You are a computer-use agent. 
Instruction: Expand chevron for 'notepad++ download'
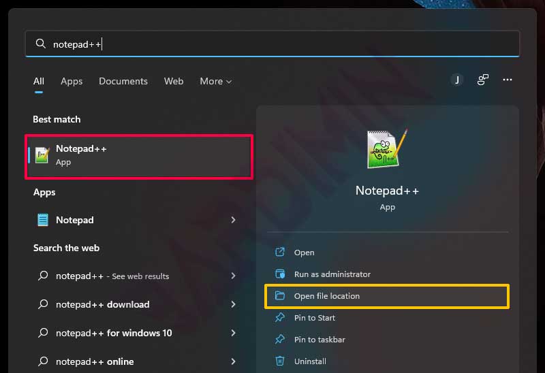[233, 304]
